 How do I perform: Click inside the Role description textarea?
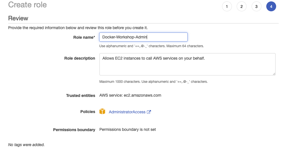187,64
